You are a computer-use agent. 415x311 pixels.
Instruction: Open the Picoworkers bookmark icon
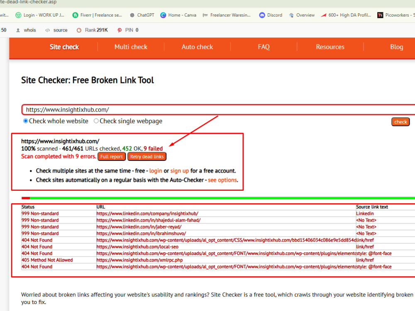point(380,15)
